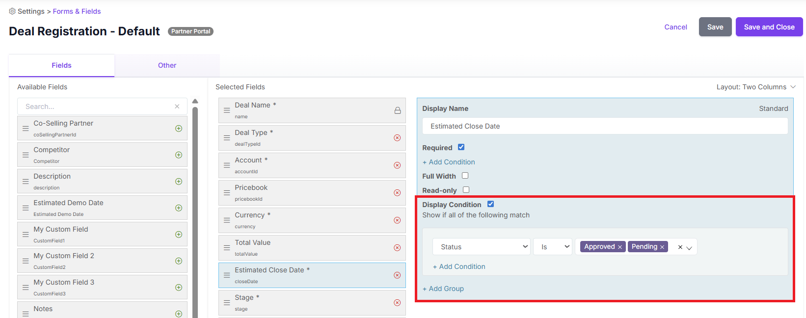Screen dimensions: 806x318
Task: Open the 'Is' operator dropdown
Action: (553, 247)
